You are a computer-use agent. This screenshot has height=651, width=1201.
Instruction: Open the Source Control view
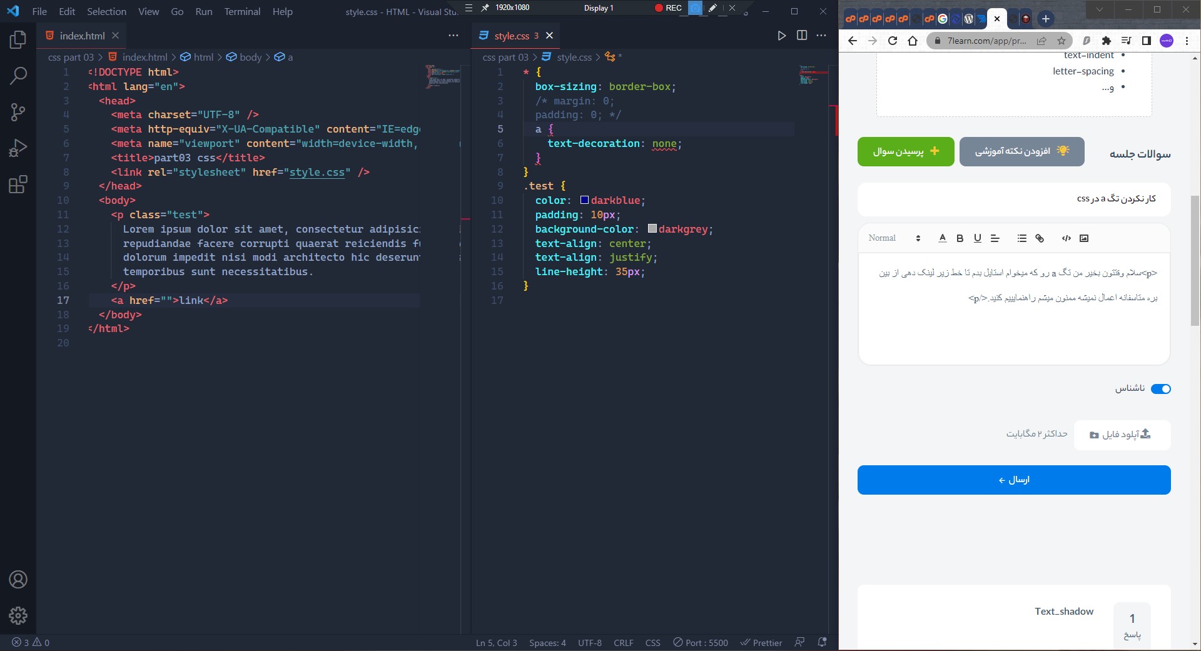(18, 113)
